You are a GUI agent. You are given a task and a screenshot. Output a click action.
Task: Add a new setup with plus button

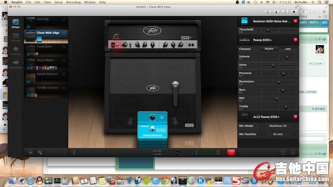tap(30, 152)
